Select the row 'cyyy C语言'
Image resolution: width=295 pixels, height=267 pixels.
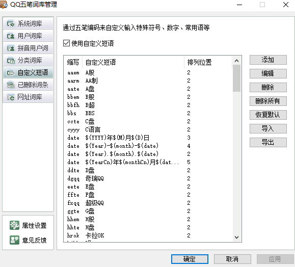(x=148, y=129)
